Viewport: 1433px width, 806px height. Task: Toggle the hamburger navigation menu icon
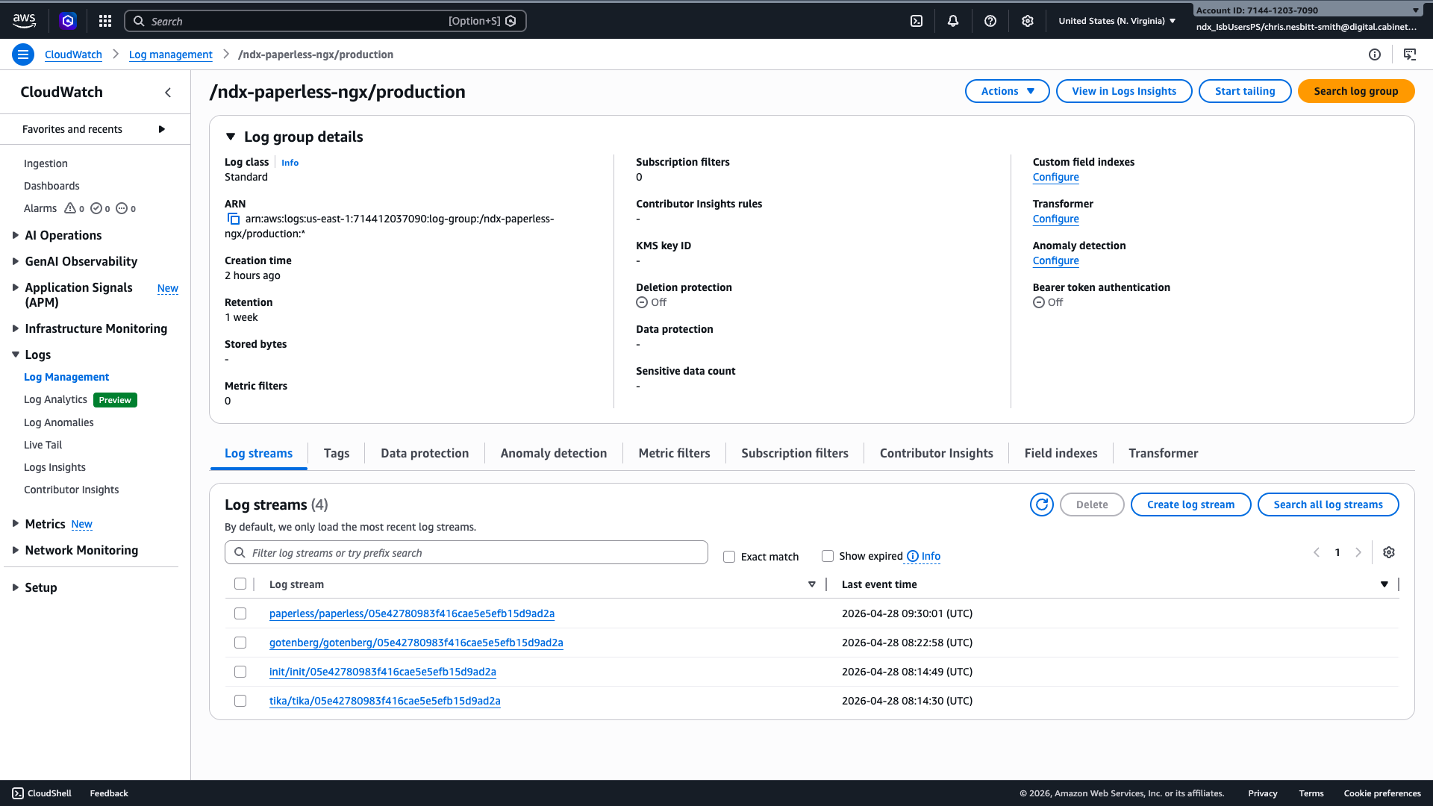pos(23,54)
